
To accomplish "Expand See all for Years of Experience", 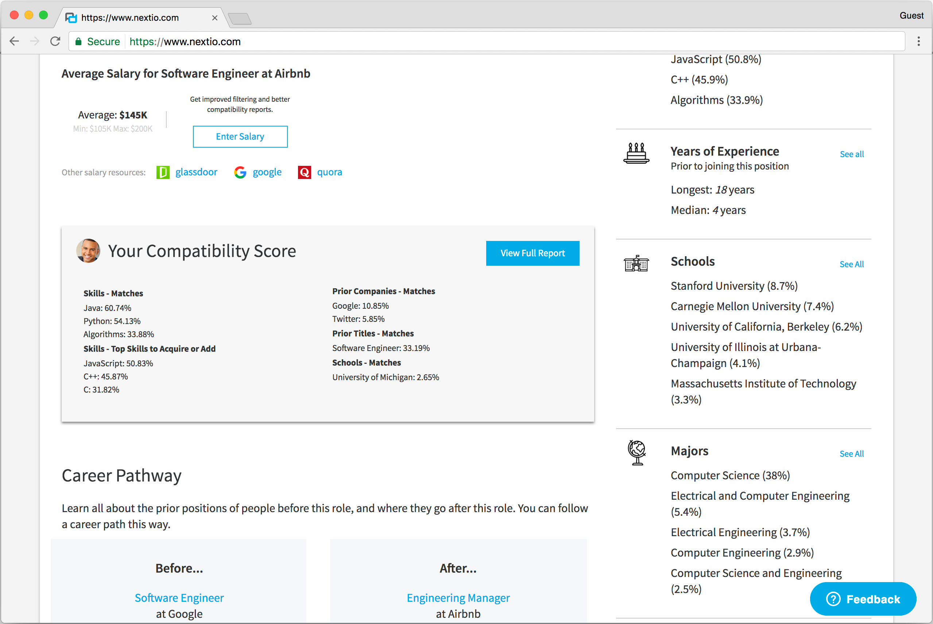I will pyautogui.click(x=851, y=154).
